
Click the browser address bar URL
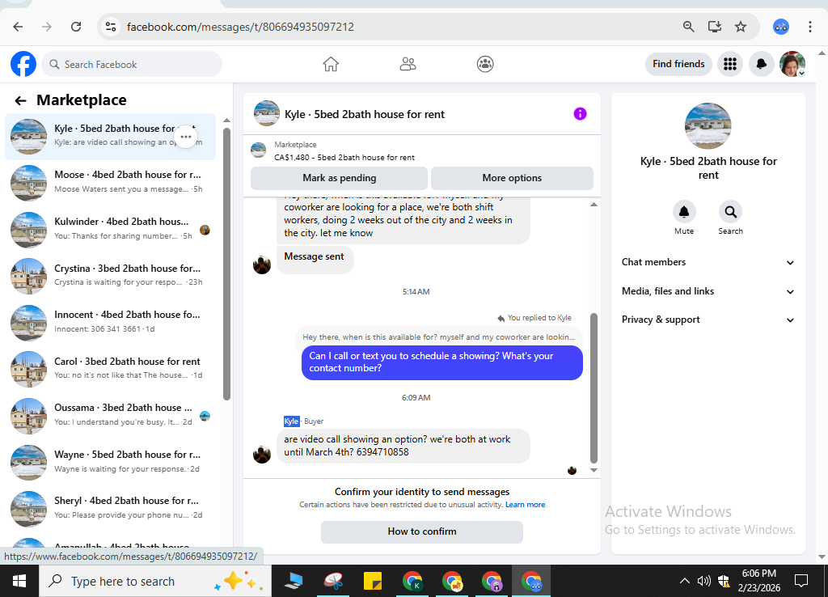click(x=240, y=27)
